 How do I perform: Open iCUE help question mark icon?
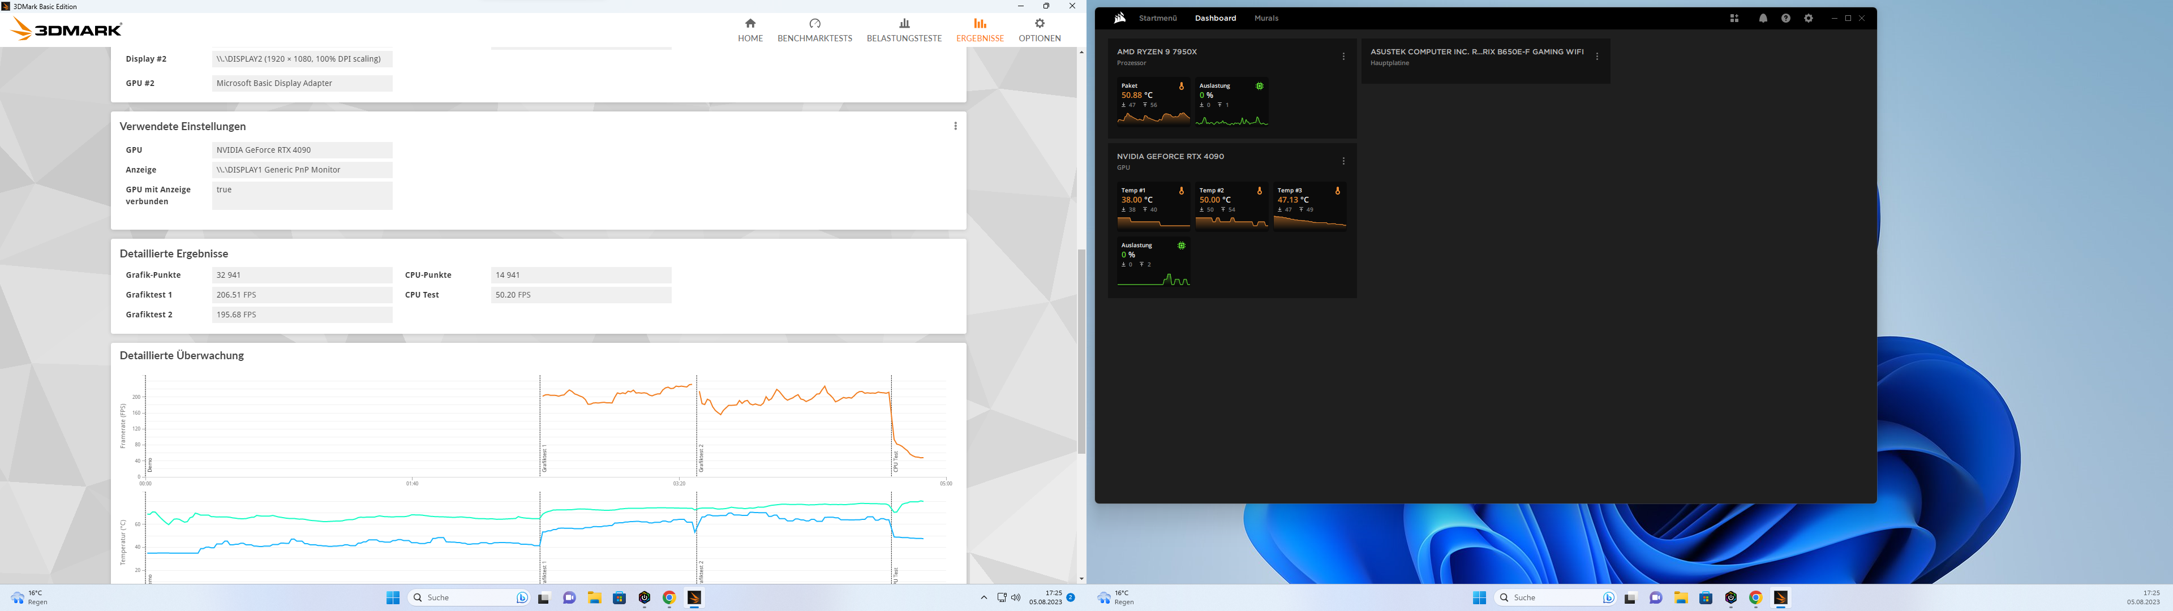pyautogui.click(x=1785, y=19)
